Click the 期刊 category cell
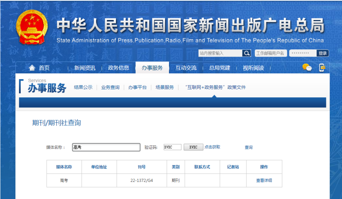Screen dimensions: 342x199 coord(176,180)
